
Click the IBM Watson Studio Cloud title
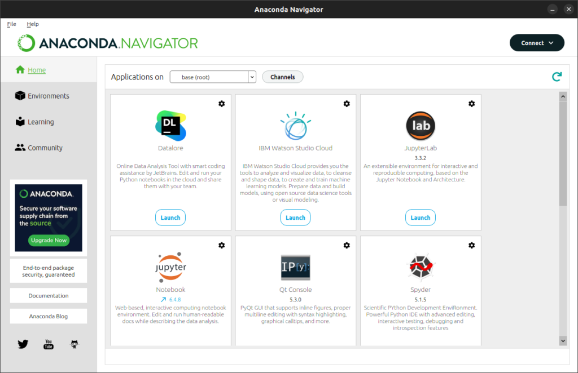click(x=295, y=148)
